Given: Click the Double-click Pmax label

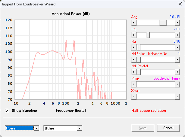Looking at the screenshot, I should (167, 78).
